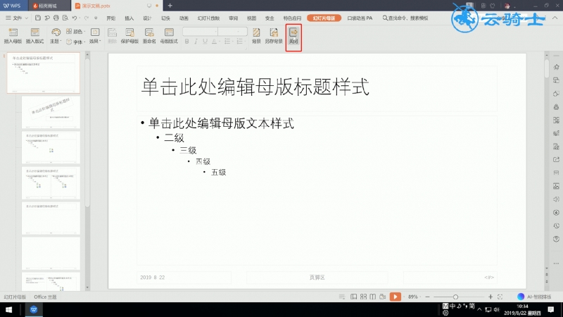Select the first slide master thumbnail
This screenshot has width=563, height=317.
tap(44, 73)
